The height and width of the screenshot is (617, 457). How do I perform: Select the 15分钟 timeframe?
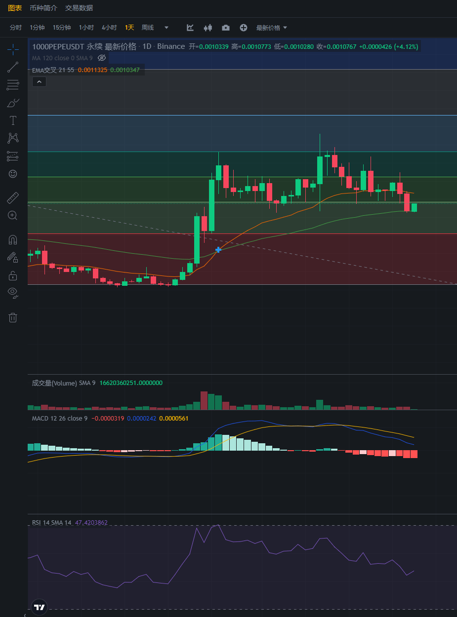click(62, 28)
